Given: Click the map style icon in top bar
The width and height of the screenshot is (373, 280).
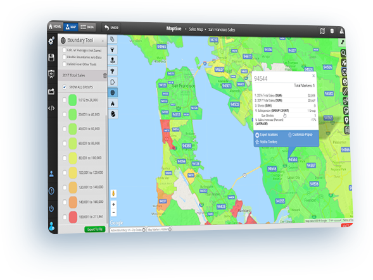Looking at the screenshot, I should [x=322, y=31].
